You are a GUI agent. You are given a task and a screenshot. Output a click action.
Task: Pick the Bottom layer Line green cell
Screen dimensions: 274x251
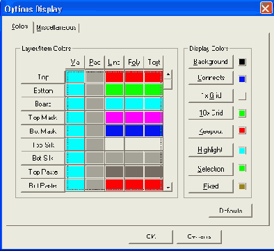click(114, 90)
